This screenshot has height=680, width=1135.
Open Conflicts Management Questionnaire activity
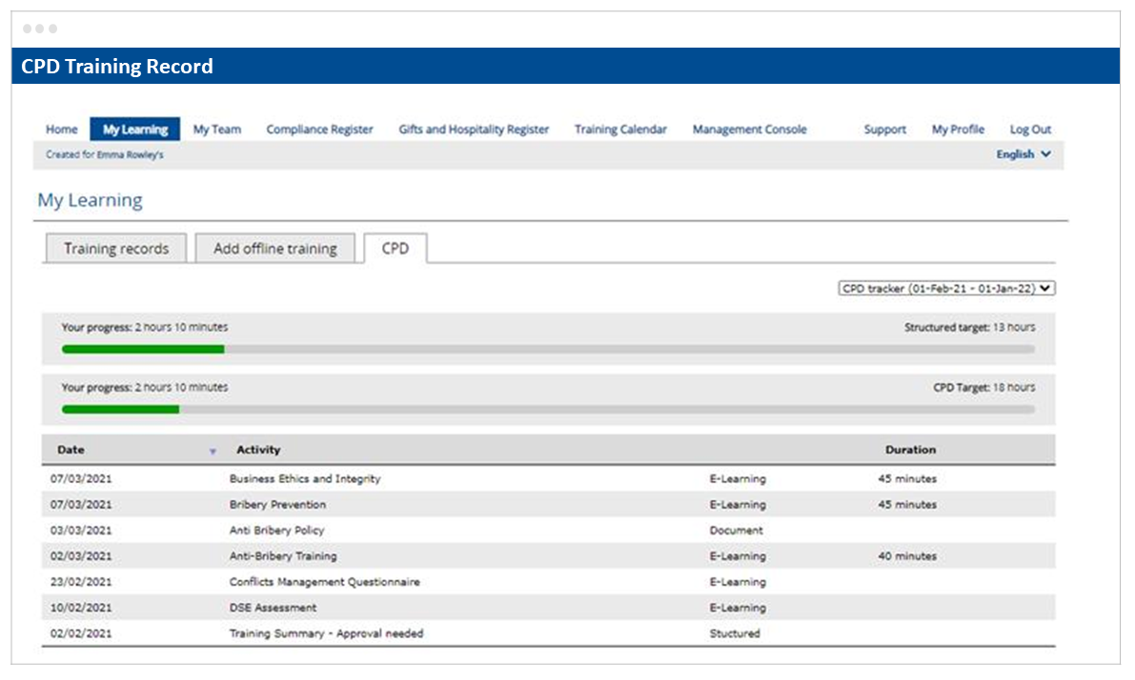pyautogui.click(x=324, y=582)
